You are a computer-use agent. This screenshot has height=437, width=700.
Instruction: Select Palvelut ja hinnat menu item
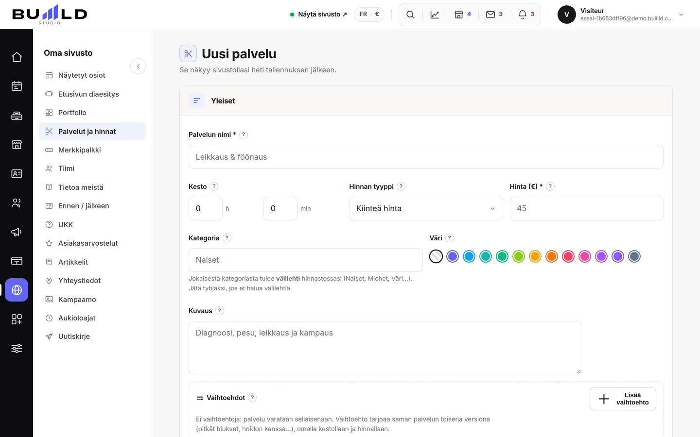coord(92,132)
